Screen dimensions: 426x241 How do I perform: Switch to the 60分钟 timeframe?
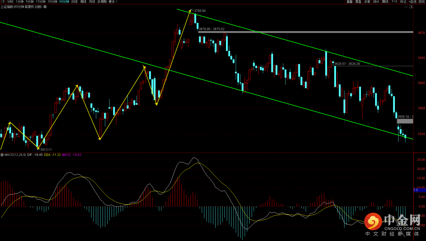pyautogui.click(x=64, y=2)
